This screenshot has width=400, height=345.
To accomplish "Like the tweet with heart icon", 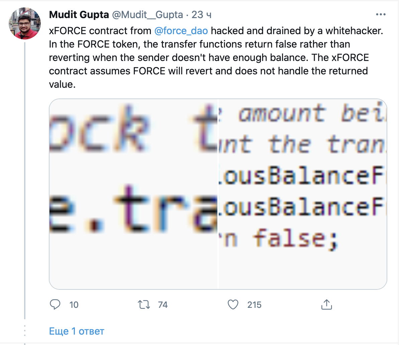I will click(233, 304).
